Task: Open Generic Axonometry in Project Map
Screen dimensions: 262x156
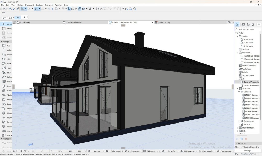Action: click(251, 85)
